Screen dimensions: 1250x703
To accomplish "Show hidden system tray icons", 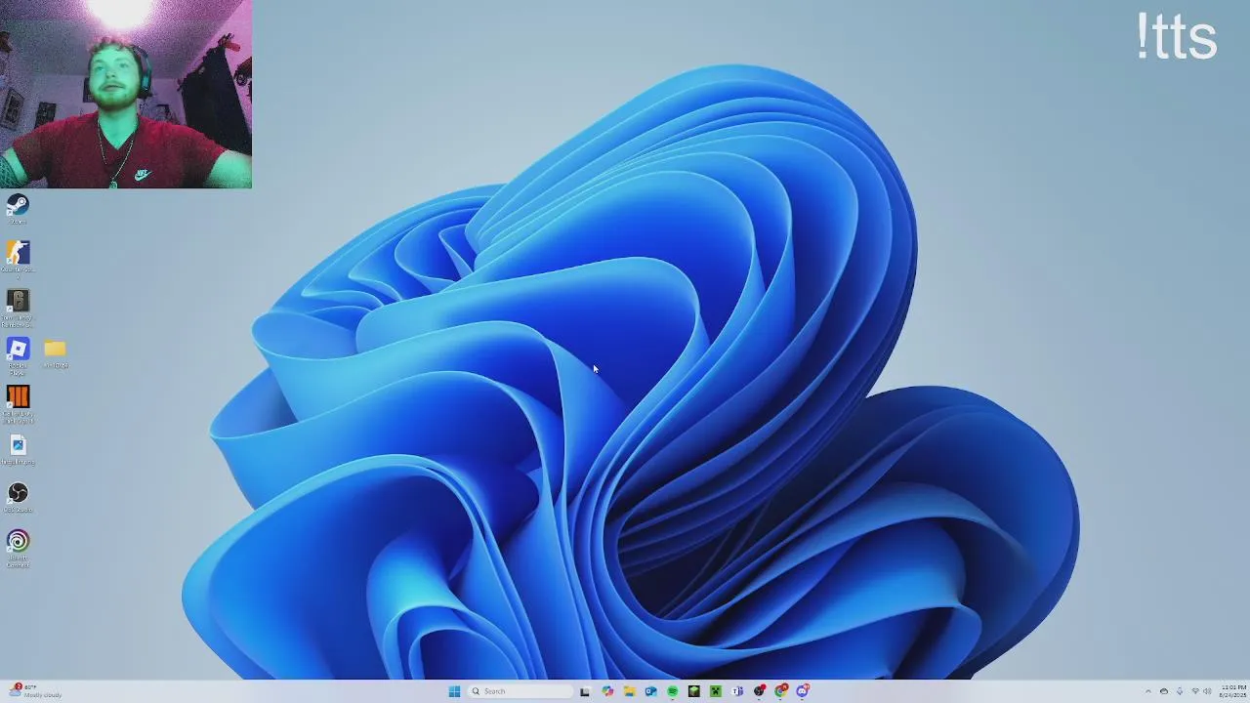I will pos(1148,691).
